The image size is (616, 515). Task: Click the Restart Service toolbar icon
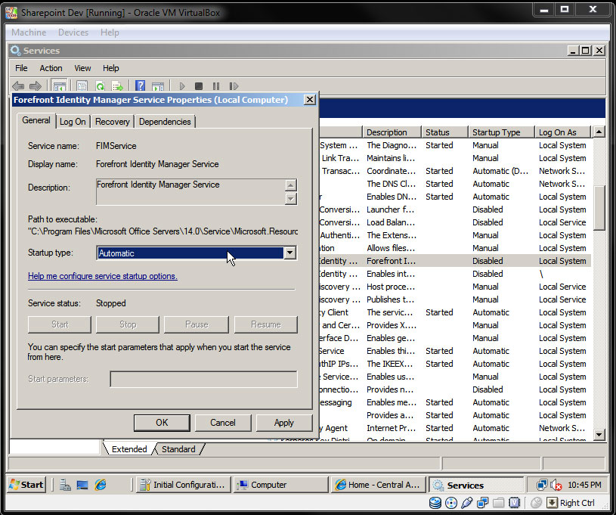click(x=234, y=85)
